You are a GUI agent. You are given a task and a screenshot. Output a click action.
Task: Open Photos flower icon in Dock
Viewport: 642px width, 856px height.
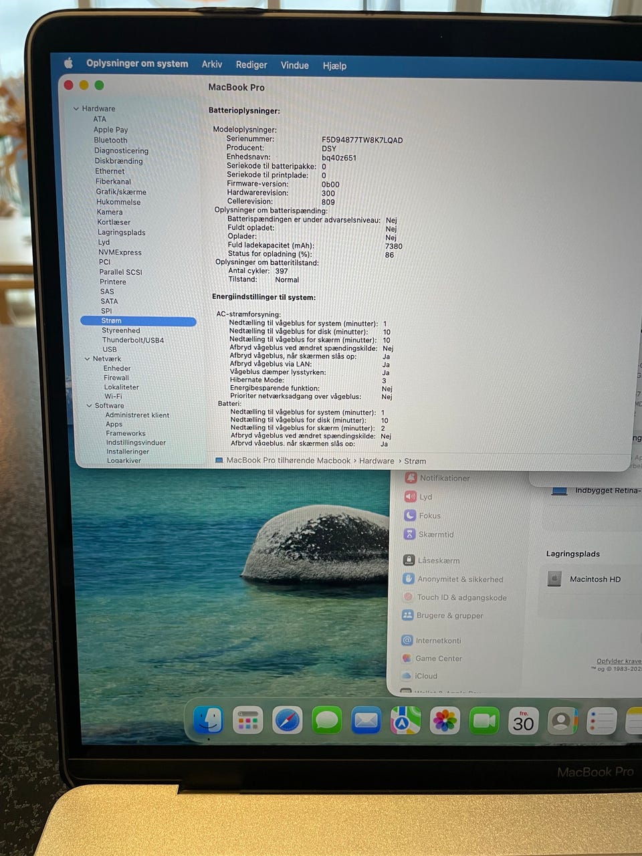[445, 720]
